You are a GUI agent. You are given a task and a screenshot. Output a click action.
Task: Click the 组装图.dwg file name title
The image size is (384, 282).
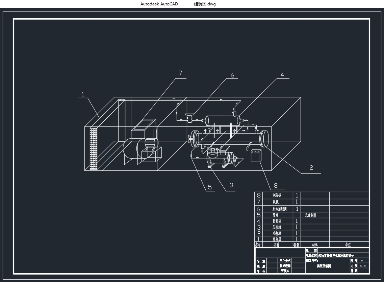(205, 4)
